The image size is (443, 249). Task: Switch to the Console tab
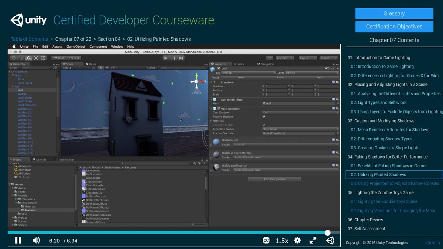[x=40, y=160]
